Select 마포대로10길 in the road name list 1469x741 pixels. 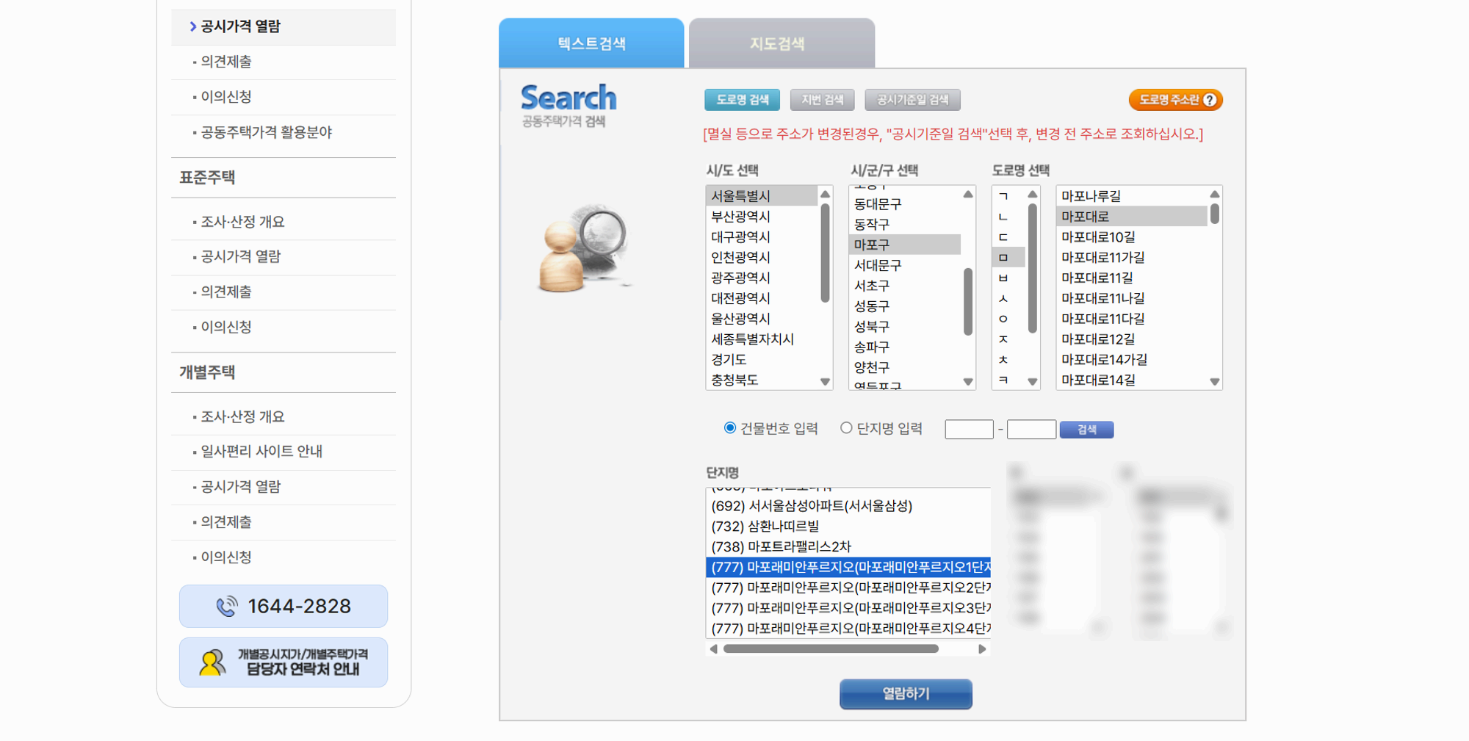click(x=1097, y=236)
